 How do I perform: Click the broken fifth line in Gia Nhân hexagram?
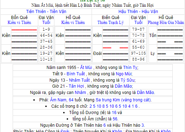pos(170,54)
